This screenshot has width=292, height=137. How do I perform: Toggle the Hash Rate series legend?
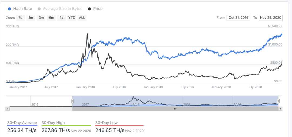pyautogui.click(x=20, y=9)
